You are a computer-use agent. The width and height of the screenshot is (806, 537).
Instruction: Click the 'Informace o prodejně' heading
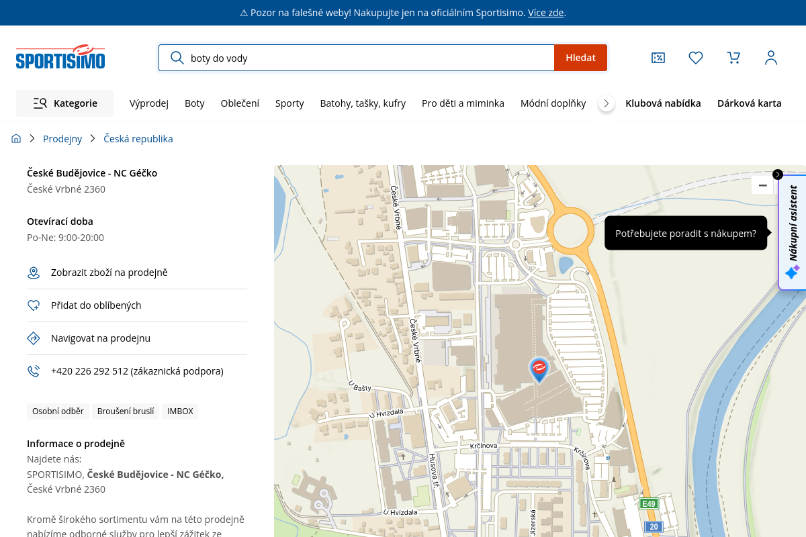click(76, 444)
